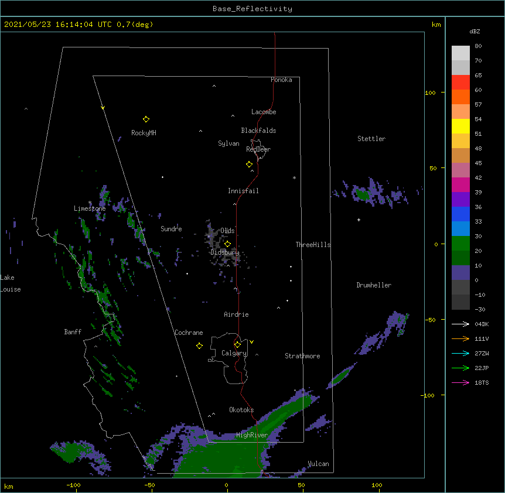Click the green echo east of Stettler label

(363, 195)
